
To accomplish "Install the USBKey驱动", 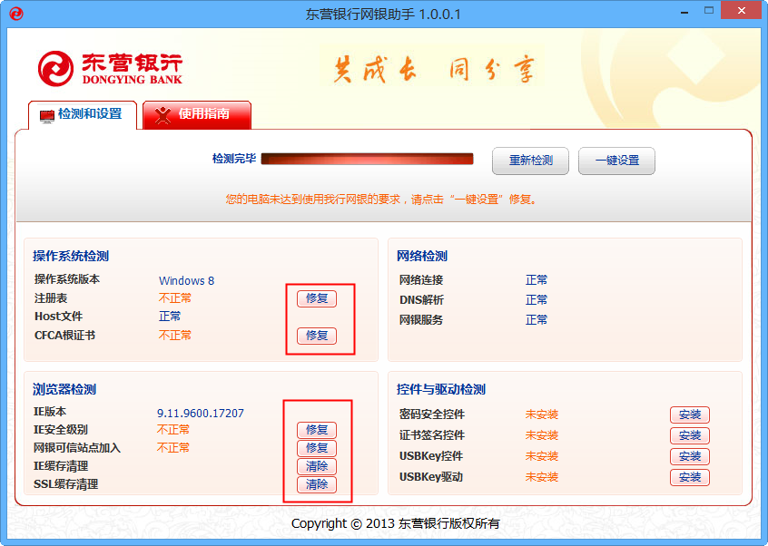I will (690, 477).
